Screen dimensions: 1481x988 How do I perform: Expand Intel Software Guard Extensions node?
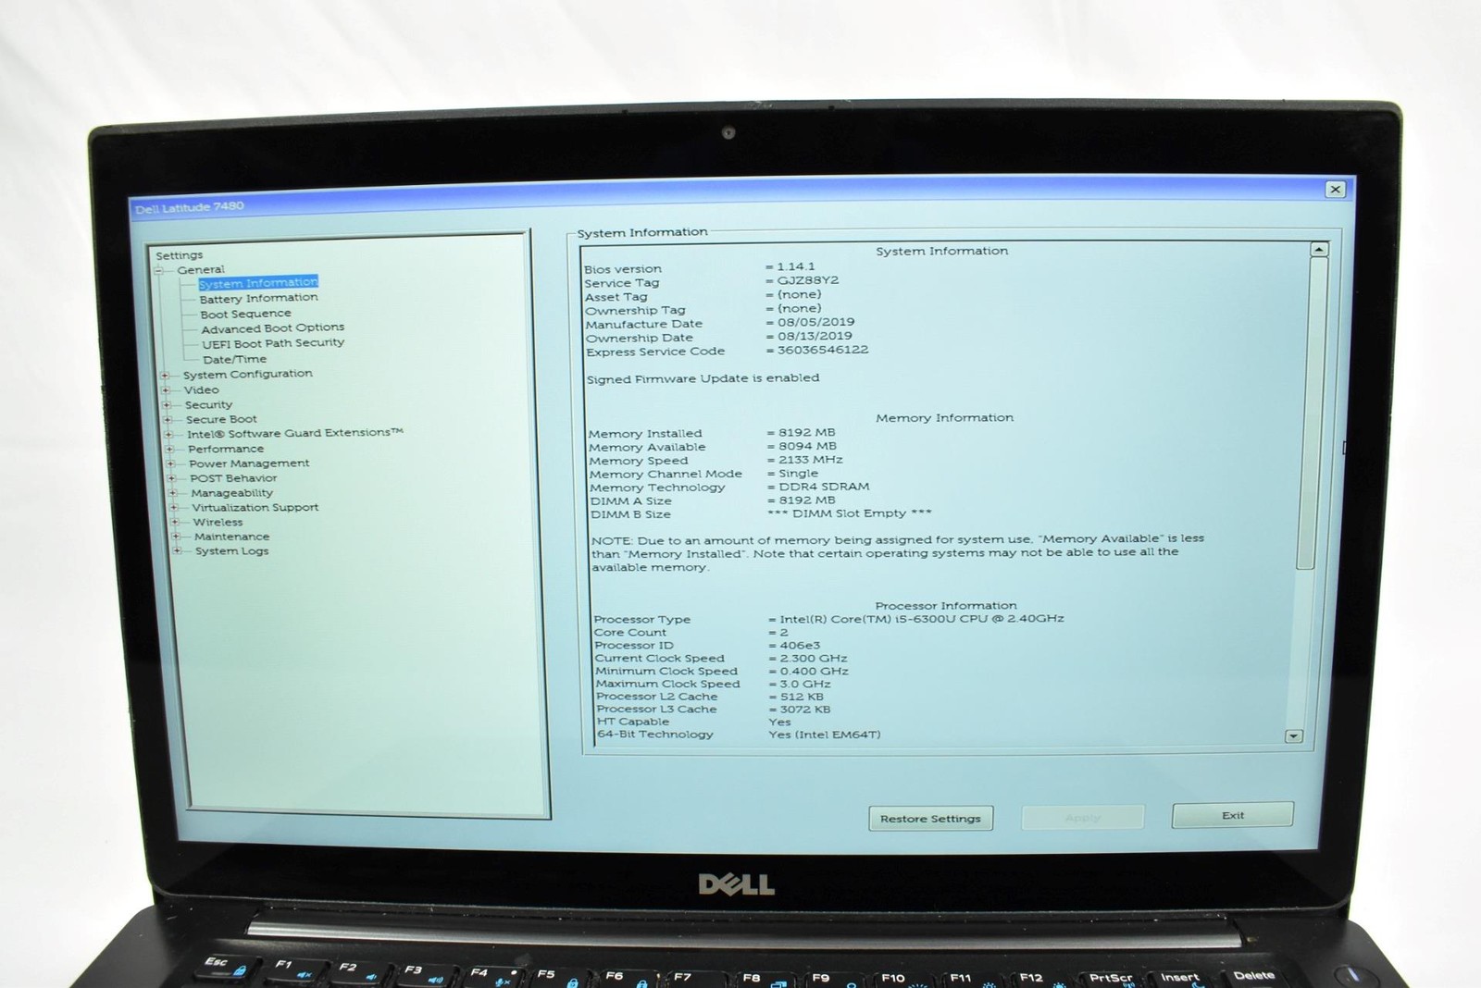coord(168,434)
